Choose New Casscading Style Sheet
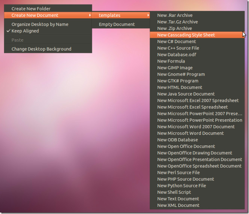 197,35
